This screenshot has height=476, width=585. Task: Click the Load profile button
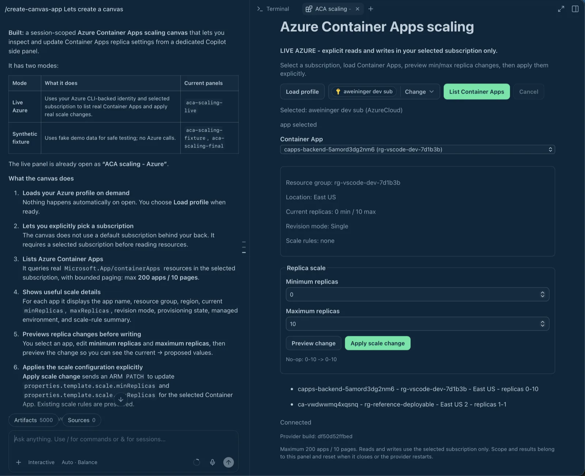coord(302,92)
